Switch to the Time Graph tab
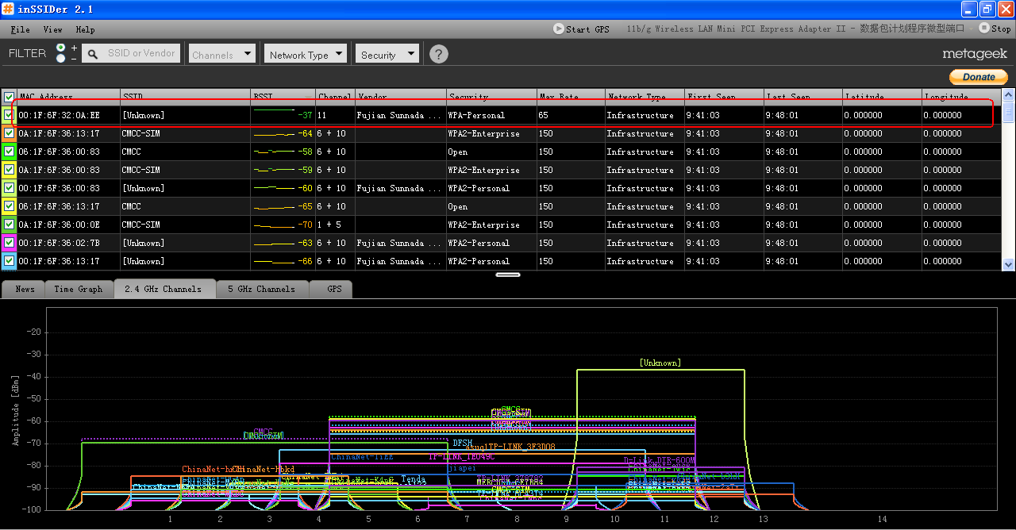 (x=78, y=289)
